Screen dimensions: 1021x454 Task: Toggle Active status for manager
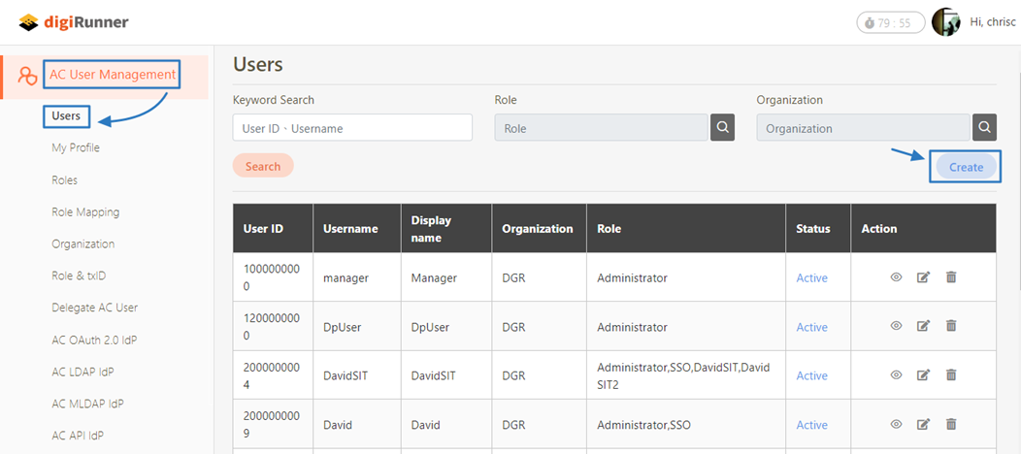coord(811,278)
